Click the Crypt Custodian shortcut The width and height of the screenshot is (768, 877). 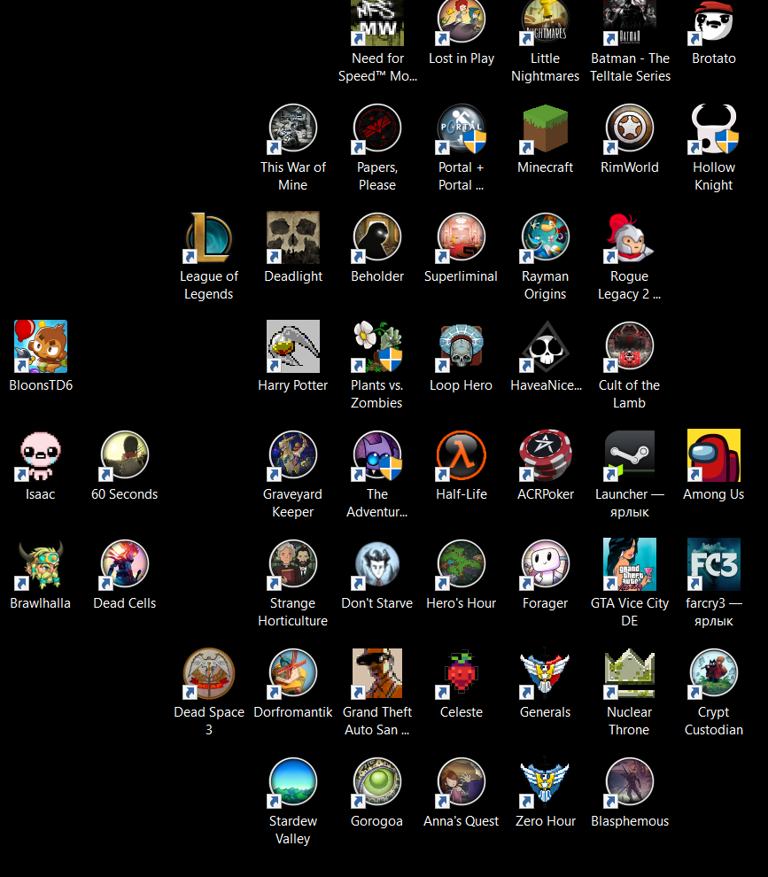(714, 674)
